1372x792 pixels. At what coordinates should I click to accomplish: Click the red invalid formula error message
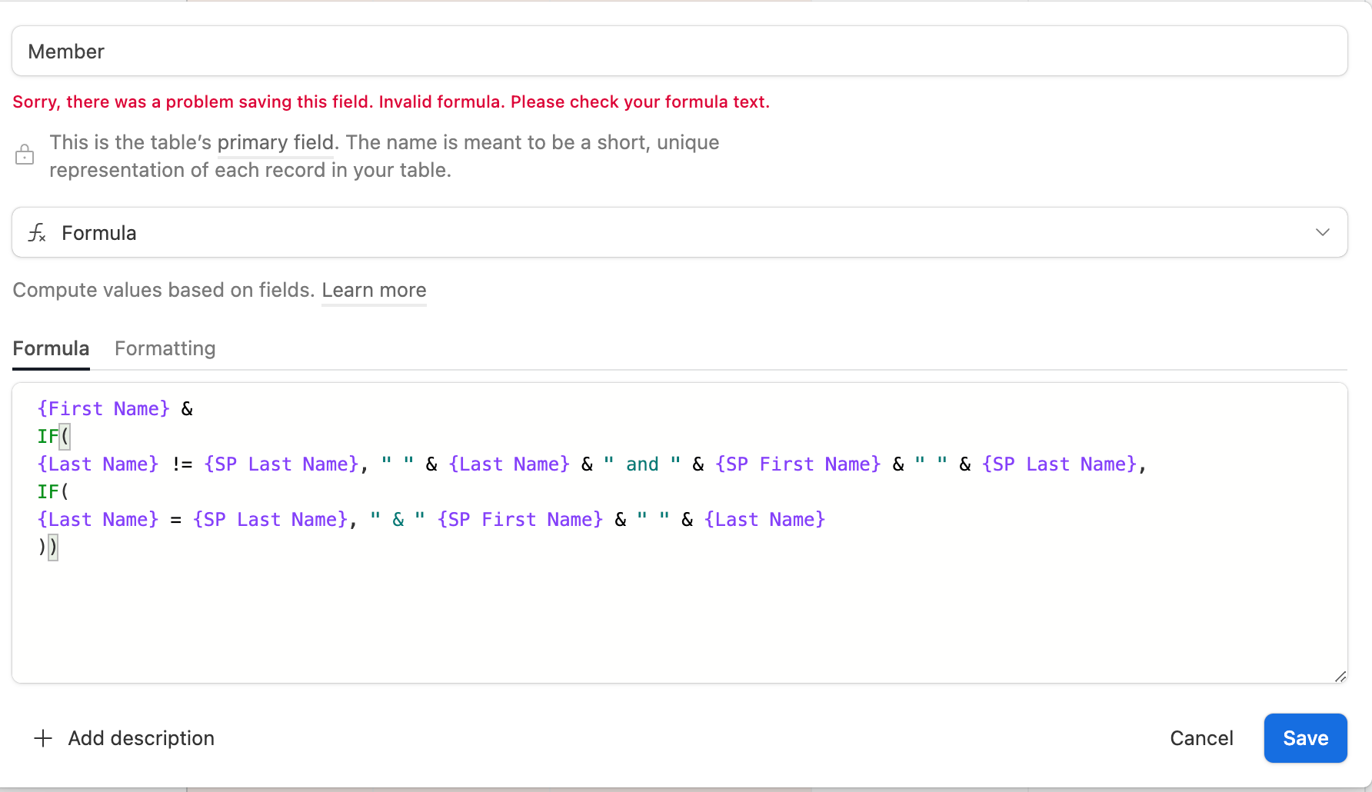391,101
